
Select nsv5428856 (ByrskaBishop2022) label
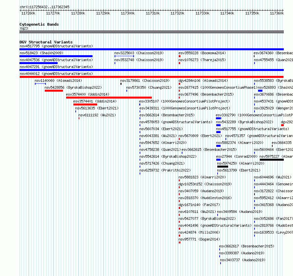[73, 87]
